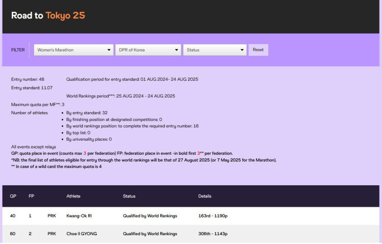Screen dimensions: 382x244
Task: Click PRK code in Choe Il GYONG's row
Action: point(52,234)
